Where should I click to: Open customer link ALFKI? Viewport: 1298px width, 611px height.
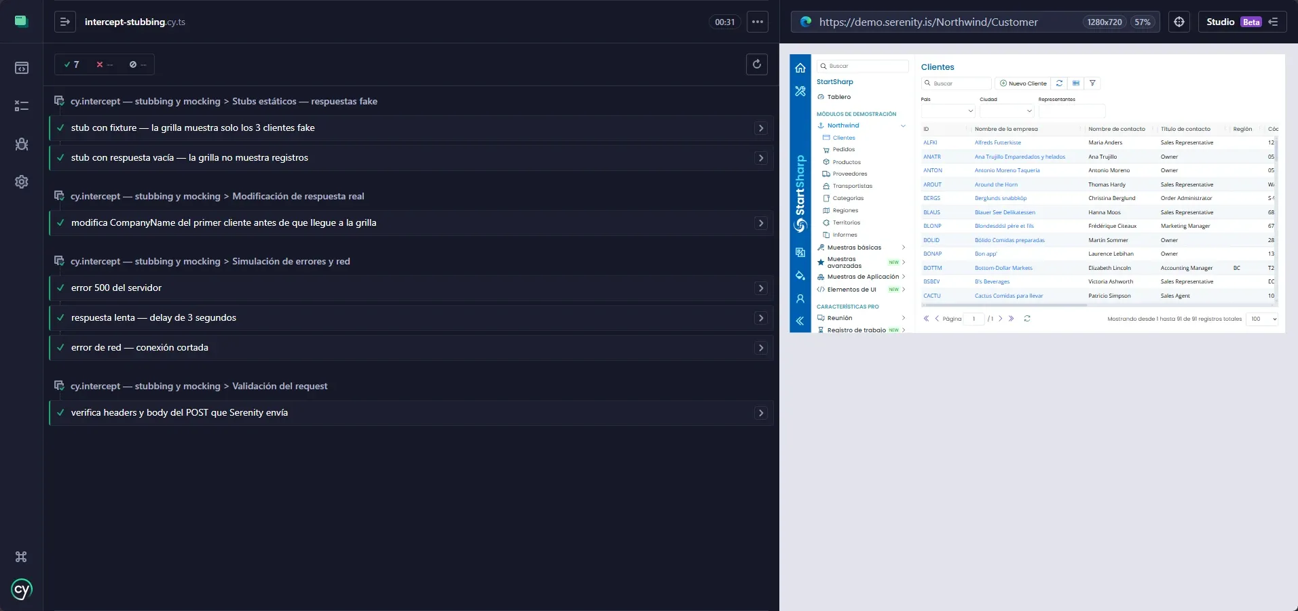pyautogui.click(x=930, y=142)
